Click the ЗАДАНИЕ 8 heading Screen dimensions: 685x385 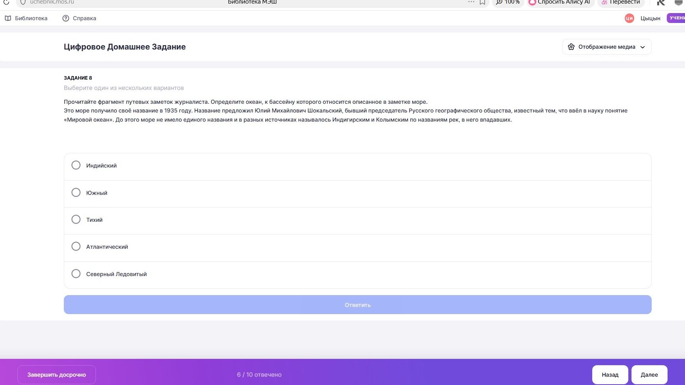pos(78,78)
